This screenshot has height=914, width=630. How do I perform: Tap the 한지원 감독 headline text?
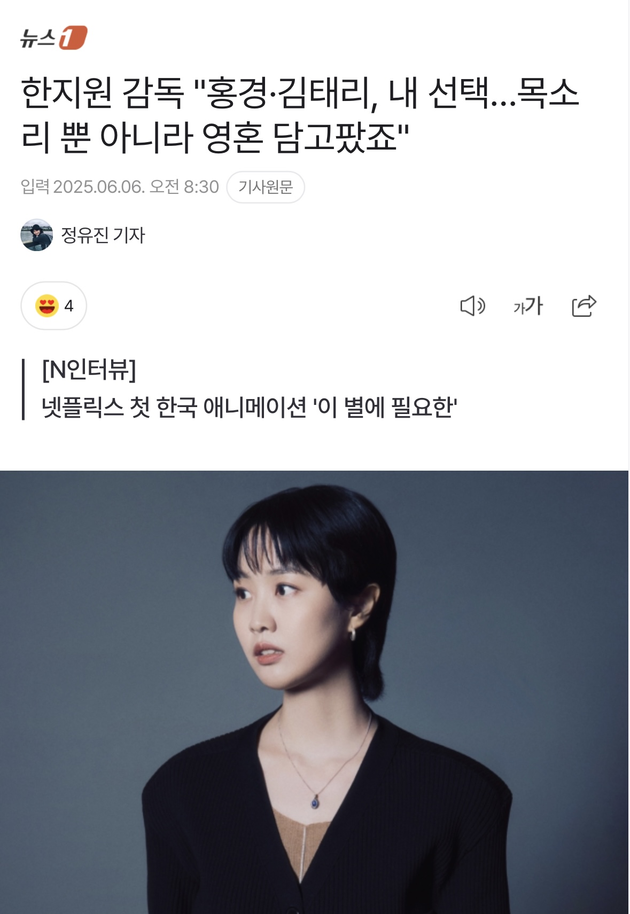pos(299,115)
